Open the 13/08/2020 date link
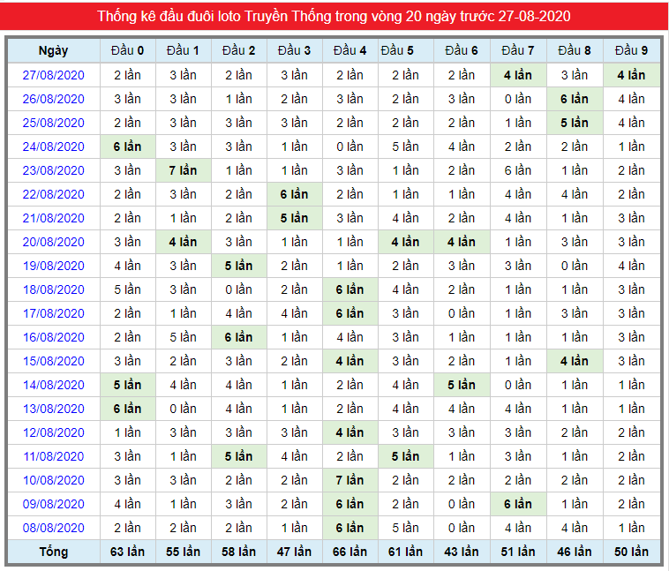This screenshot has width=669, height=571. (x=53, y=409)
